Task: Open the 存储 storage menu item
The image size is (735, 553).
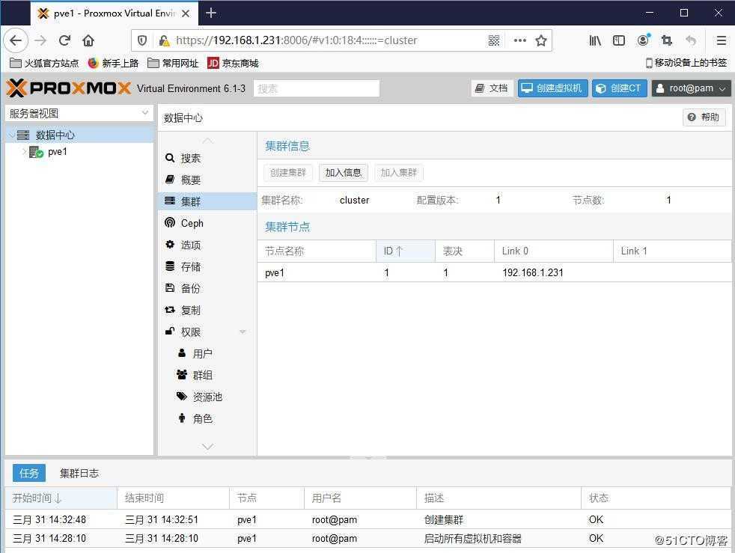Action: coord(207,266)
